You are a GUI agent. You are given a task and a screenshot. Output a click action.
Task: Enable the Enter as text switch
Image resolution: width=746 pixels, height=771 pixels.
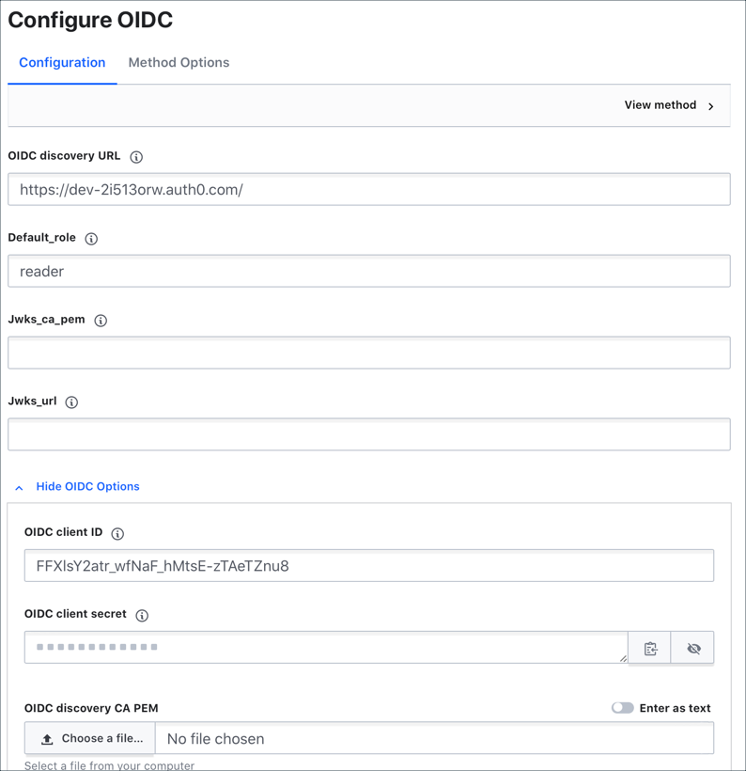click(622, 708)
